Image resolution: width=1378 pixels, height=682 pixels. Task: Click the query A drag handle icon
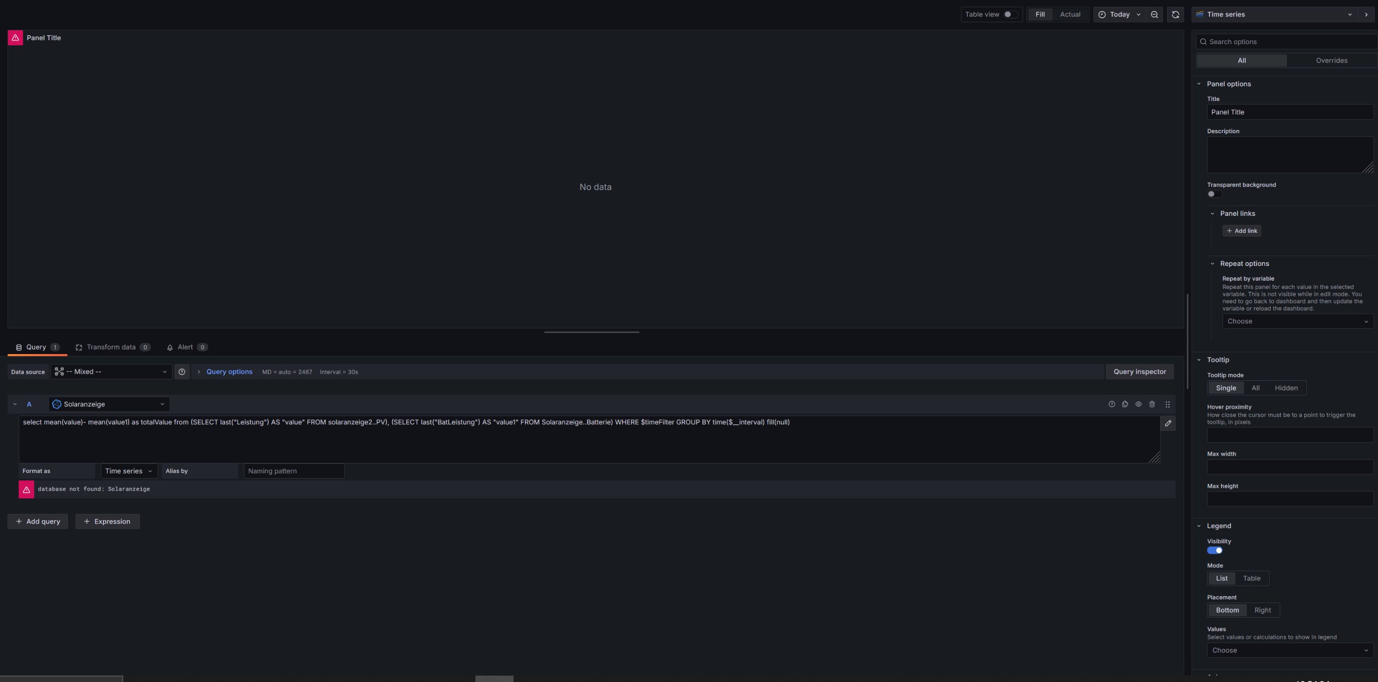point(1168,405)
